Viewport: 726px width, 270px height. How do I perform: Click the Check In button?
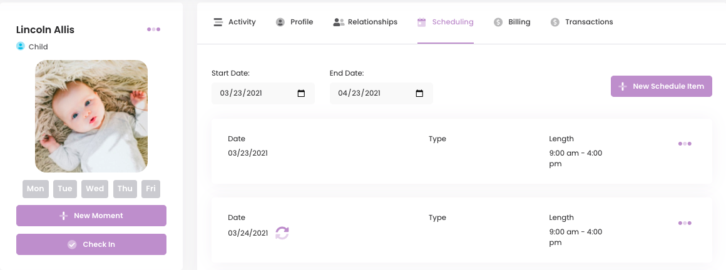click(x=91, y=244)
